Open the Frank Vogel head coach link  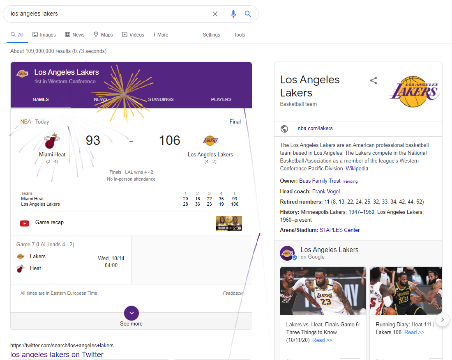(x=326, y=192)
